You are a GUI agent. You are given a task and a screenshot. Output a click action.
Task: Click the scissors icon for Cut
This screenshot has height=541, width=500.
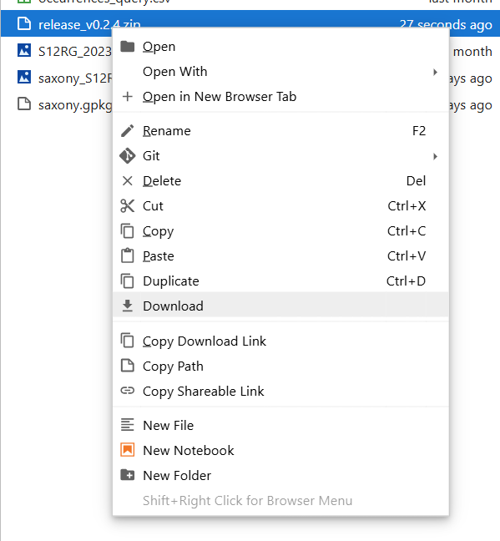coord(128,206)
